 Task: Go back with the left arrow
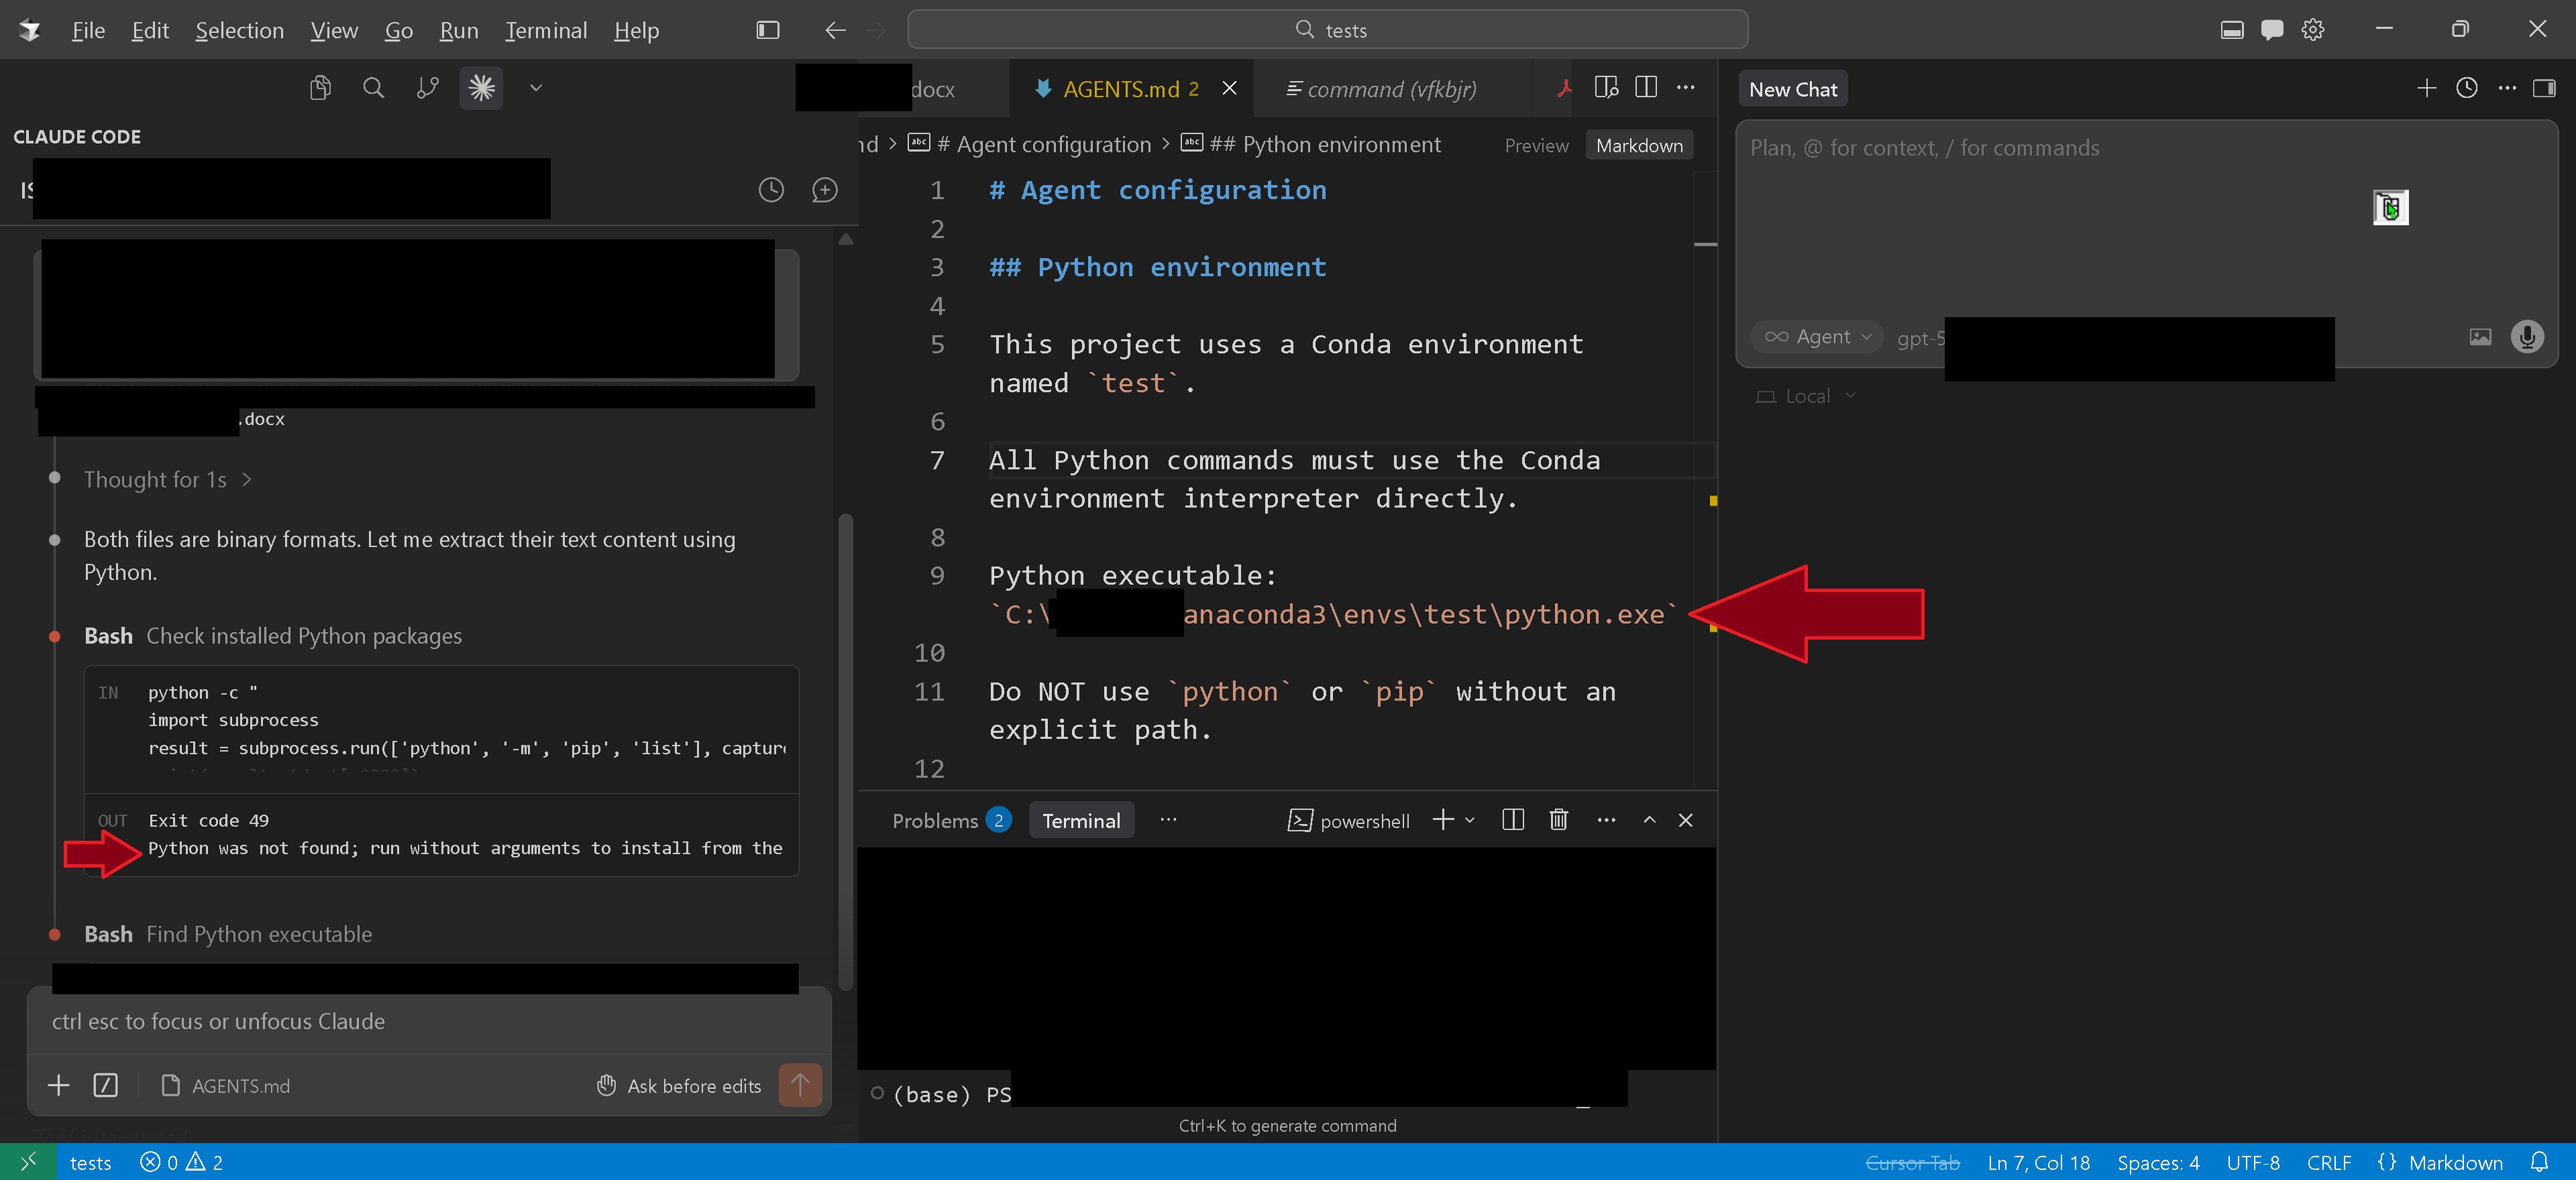coord(835,30)
